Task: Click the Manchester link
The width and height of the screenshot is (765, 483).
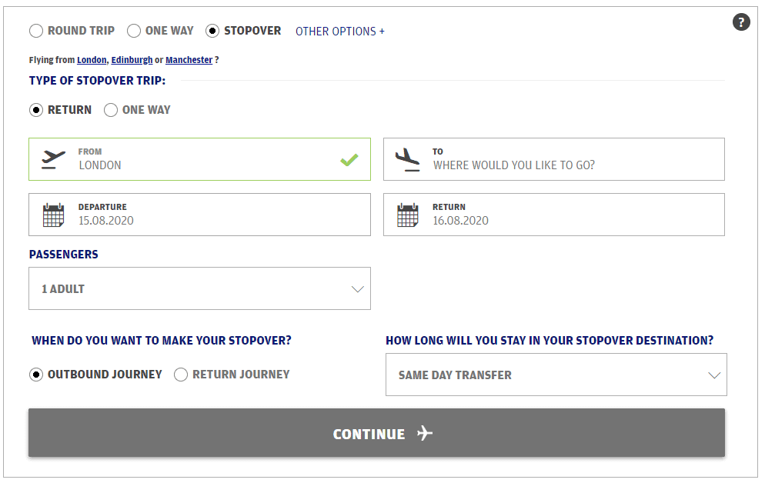Action: (x=189, y=60)
